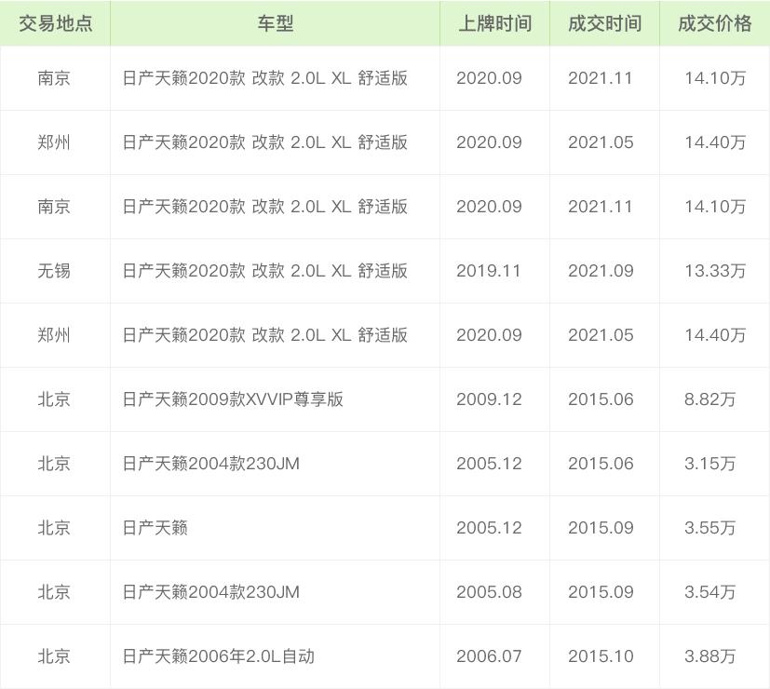Select the 2005.08 registration date cell

point(489,592)
